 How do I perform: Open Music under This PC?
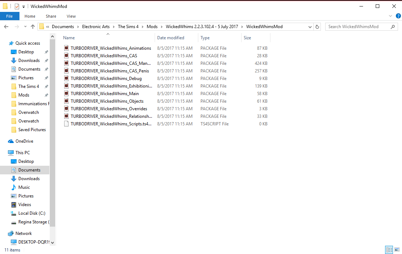coord(24,187)
